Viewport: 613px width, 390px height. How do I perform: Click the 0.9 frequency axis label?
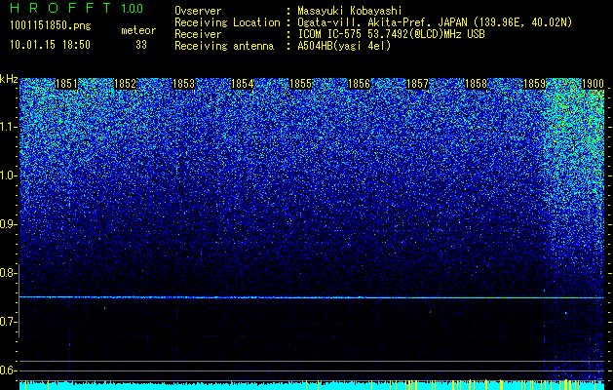click(x=9, y=224)
